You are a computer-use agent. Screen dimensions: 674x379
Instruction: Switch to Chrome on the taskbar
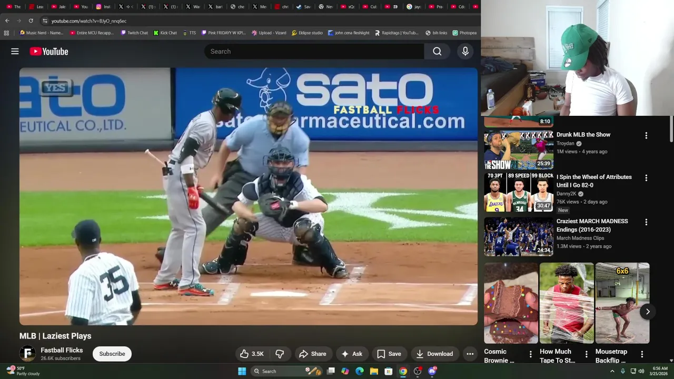tap(403, 371)
